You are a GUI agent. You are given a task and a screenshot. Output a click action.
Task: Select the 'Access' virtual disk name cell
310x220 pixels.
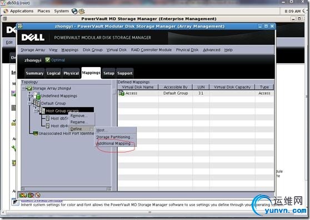click(131, 93)
